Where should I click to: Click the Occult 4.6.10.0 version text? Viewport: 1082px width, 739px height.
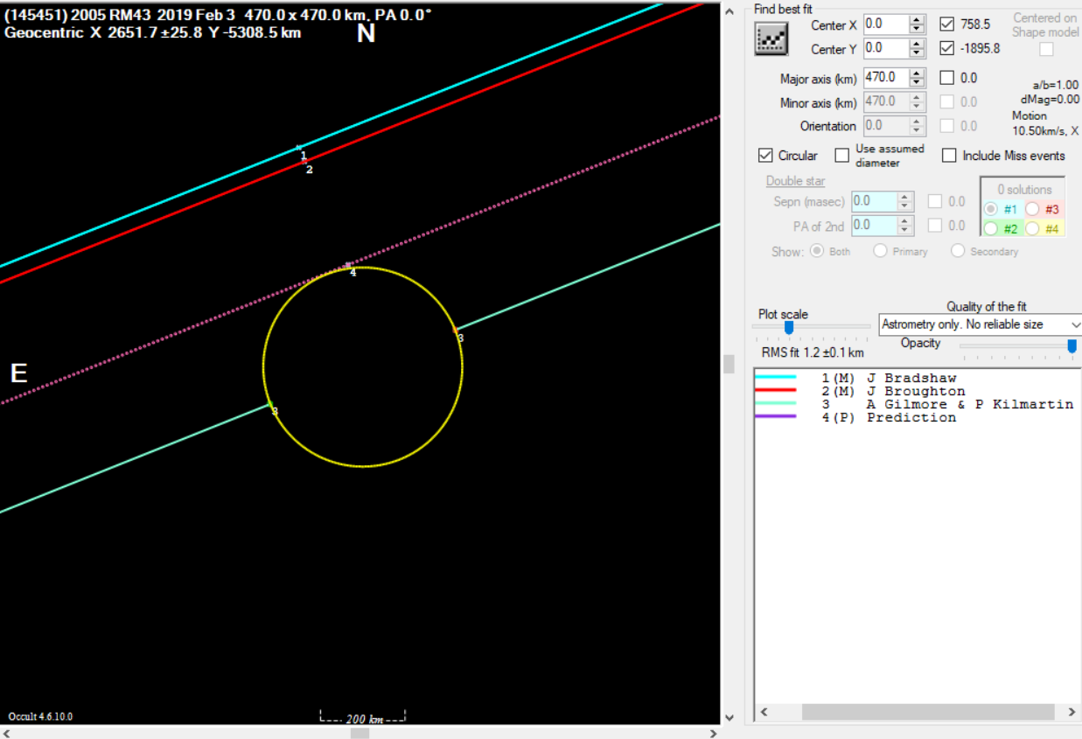click(x=41, y=717)
